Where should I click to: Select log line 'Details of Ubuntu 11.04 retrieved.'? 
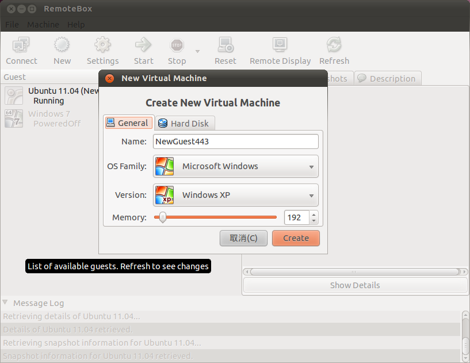[x=230, y=330]
